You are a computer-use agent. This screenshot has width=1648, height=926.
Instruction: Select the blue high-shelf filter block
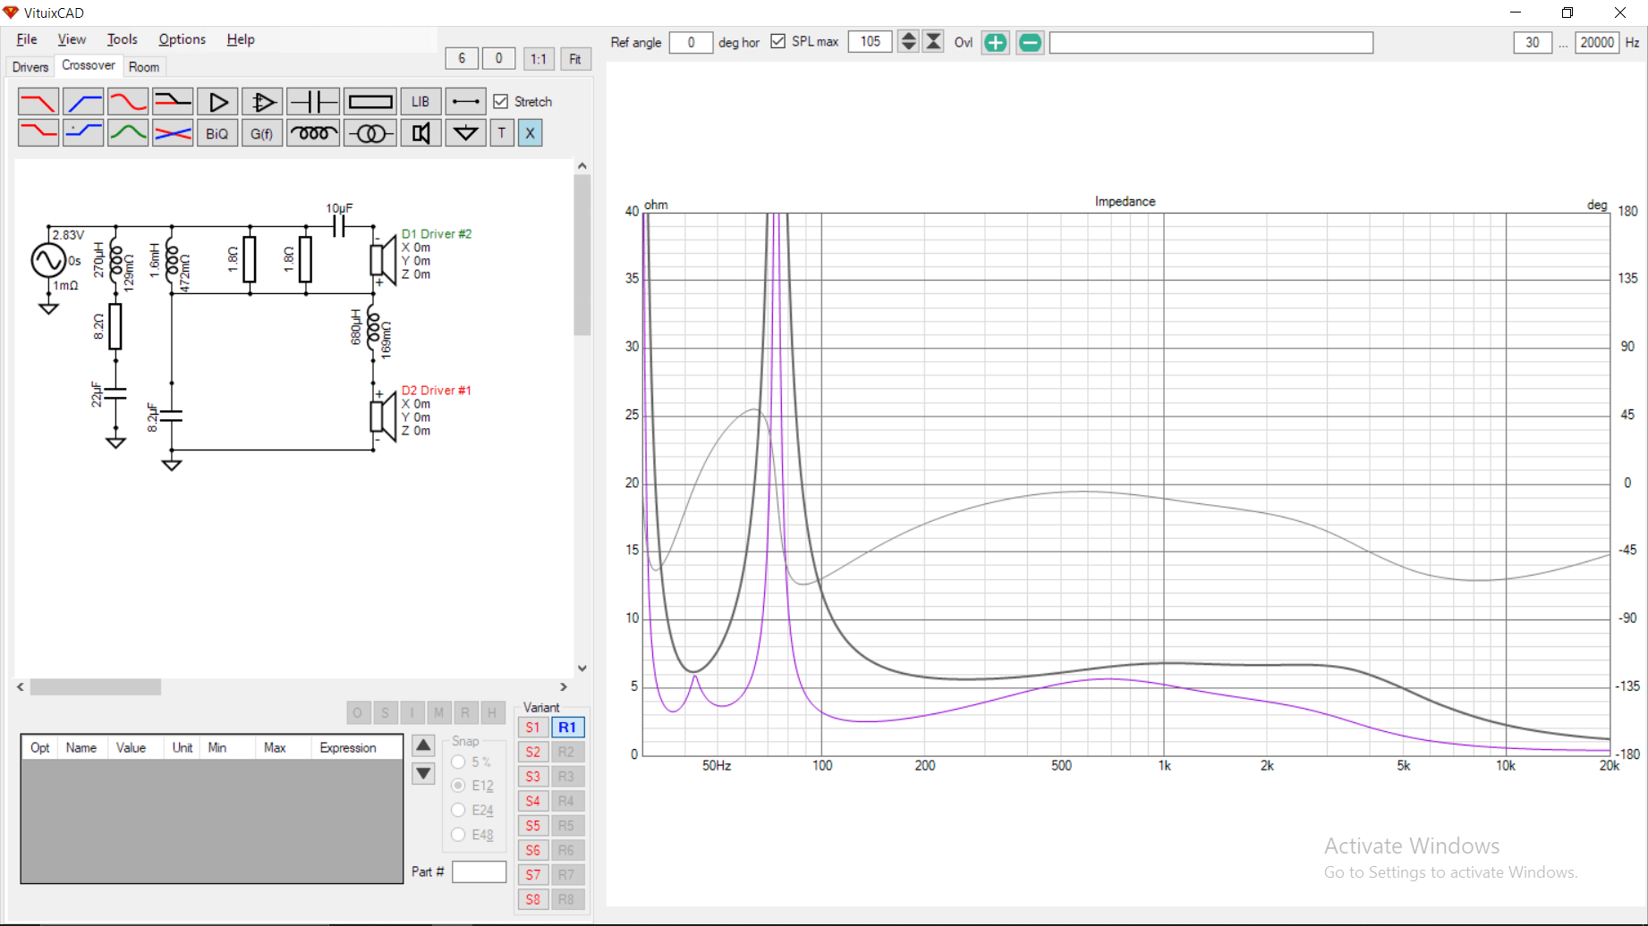coord(83,133)
